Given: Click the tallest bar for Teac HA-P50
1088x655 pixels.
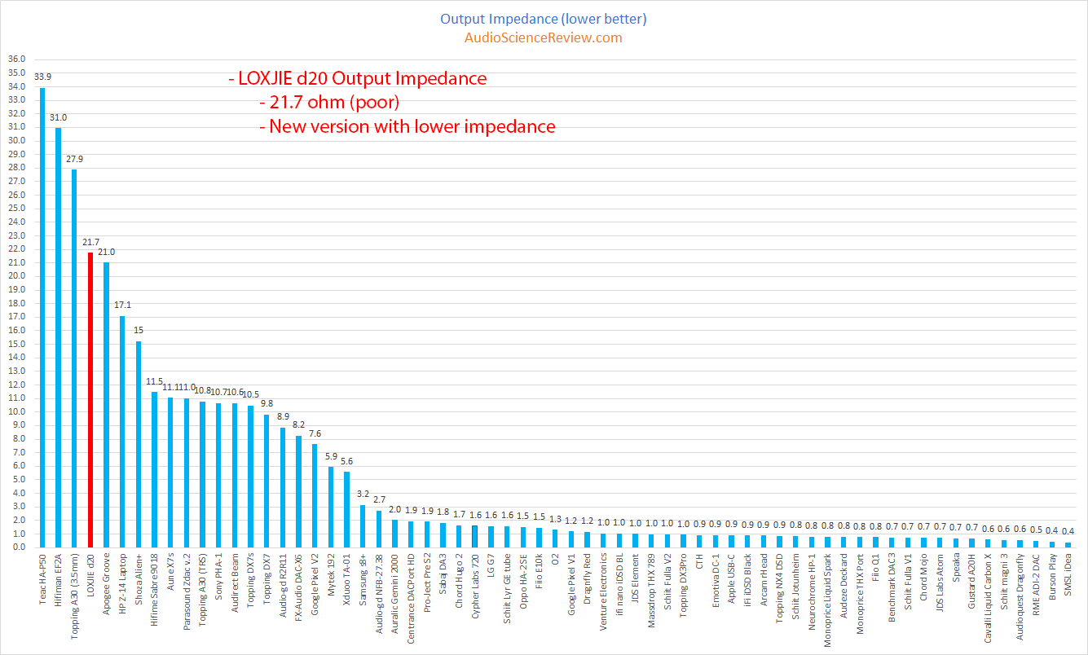Looking at the screenshot, I should coord(43,317).
